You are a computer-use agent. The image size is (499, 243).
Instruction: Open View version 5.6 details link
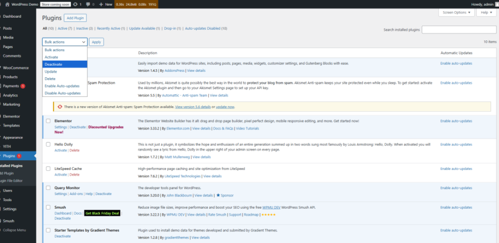click(x=193, y=107)
